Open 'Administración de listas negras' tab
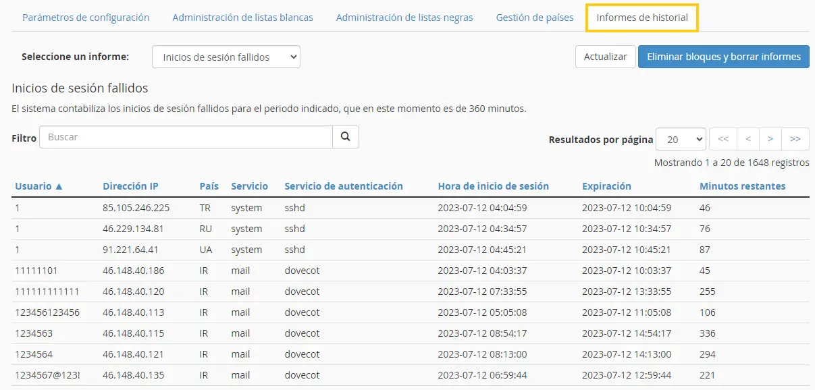The height and width of the screenshot is (390, 815). (404, 18)
